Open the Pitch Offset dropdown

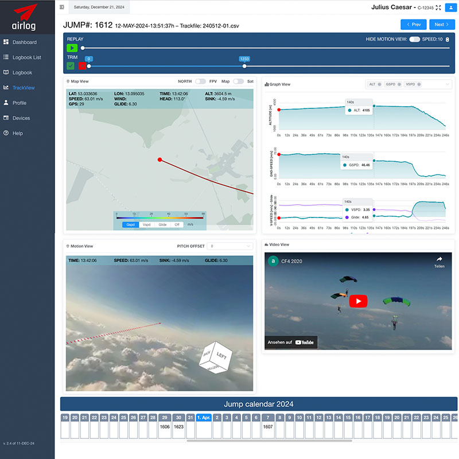229,246
